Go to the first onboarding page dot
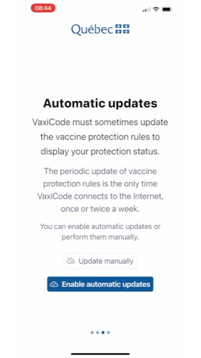This screenshot has width=201, height=358. [x=92, y=332]
